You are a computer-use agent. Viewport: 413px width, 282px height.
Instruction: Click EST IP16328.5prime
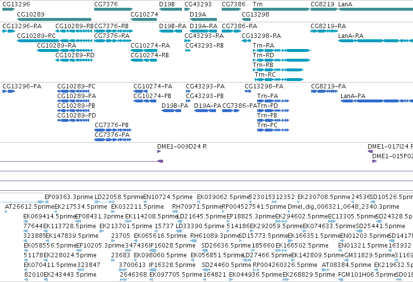[153, 270]
